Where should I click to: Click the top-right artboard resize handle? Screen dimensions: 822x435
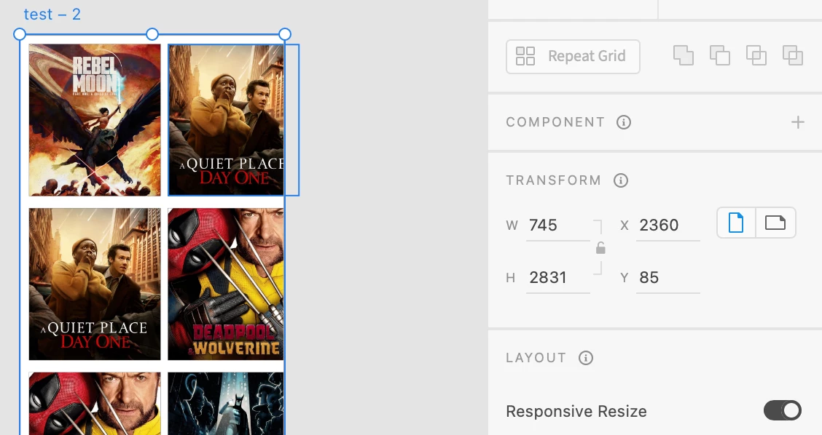[285, 34]
